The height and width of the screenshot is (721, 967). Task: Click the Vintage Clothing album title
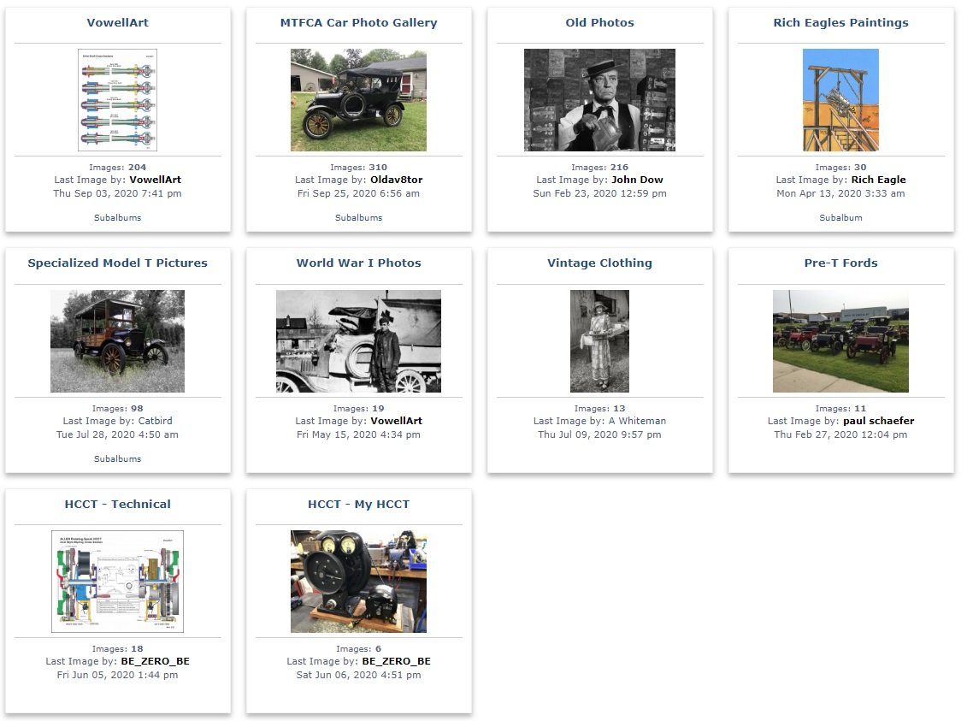(599, 263)
